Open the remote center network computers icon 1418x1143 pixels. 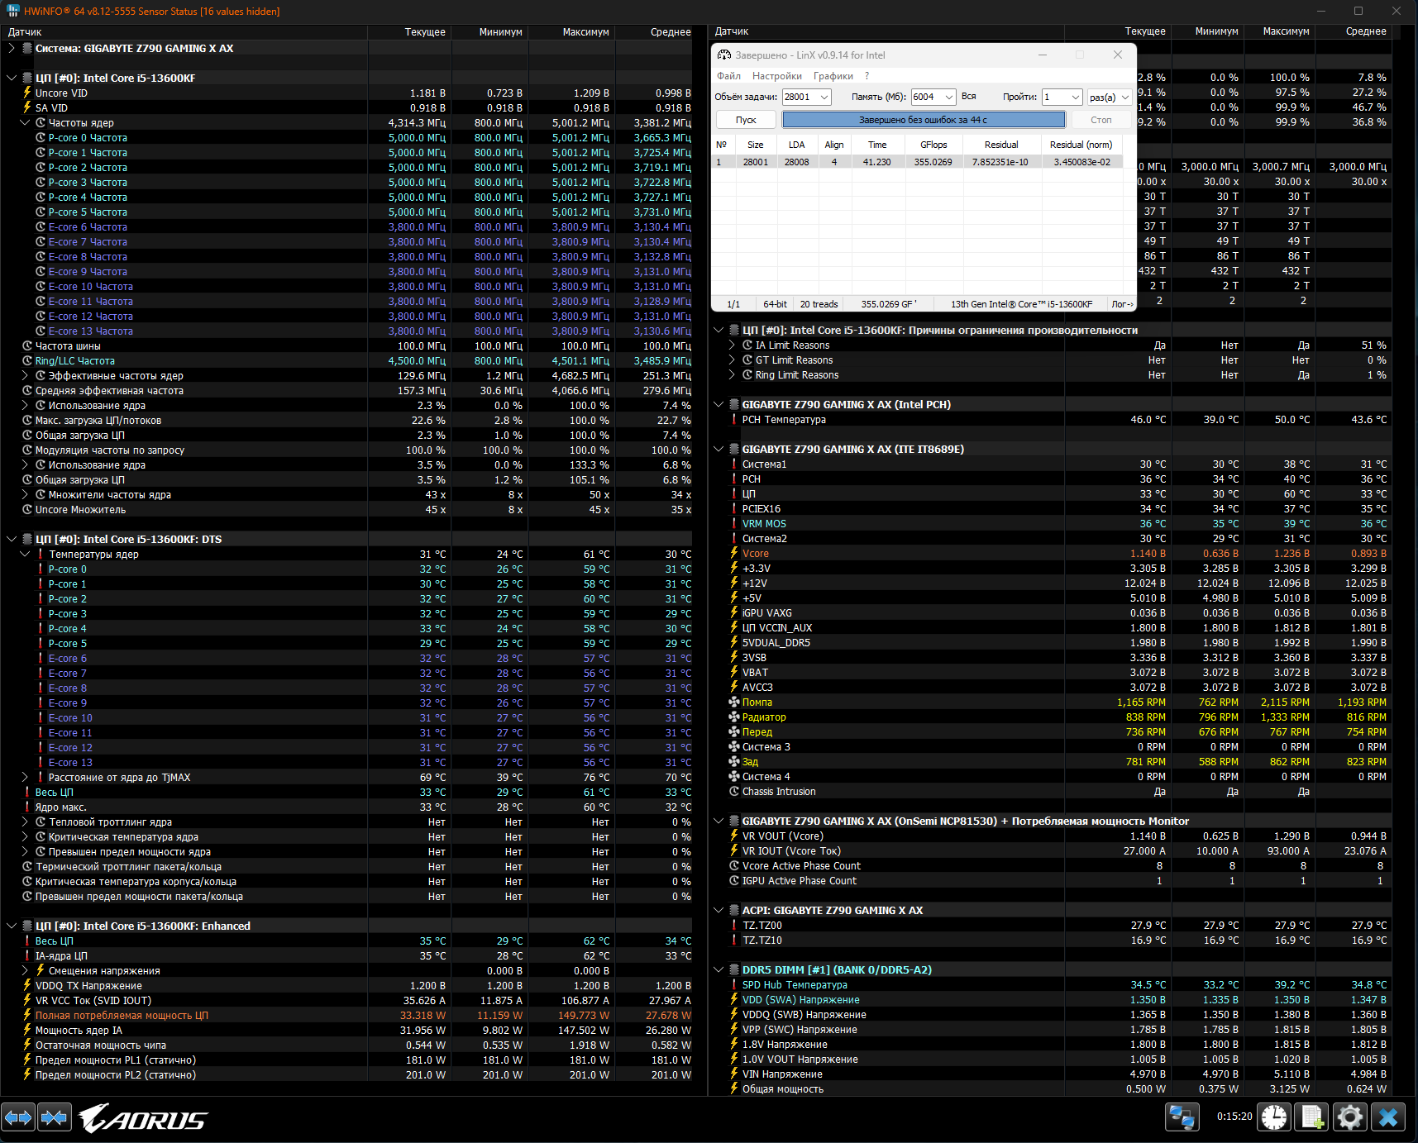[x=1182, y=1117]
